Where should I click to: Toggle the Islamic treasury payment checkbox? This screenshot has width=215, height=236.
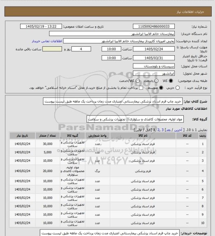click(x=141, y=88)
